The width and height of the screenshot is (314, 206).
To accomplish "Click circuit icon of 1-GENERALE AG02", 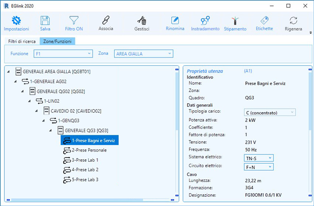I will [x=25, y=82].
